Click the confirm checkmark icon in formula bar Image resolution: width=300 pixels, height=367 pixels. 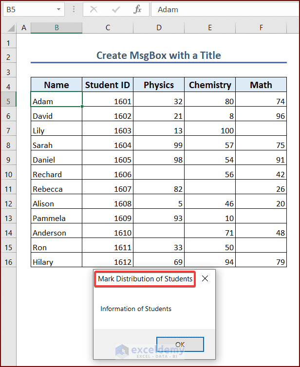tap(116, 10)
